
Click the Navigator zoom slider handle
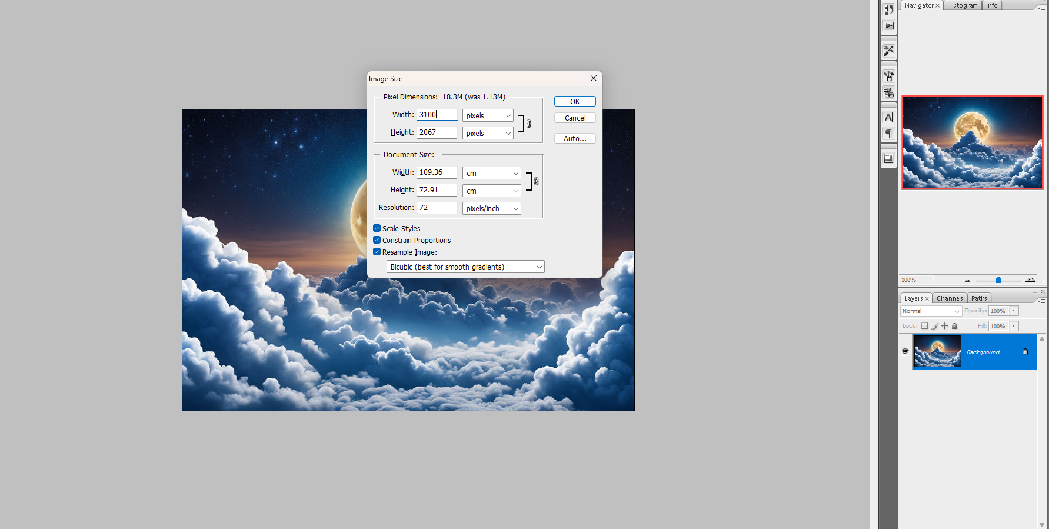pyautogui.click(x=998, y=280)
